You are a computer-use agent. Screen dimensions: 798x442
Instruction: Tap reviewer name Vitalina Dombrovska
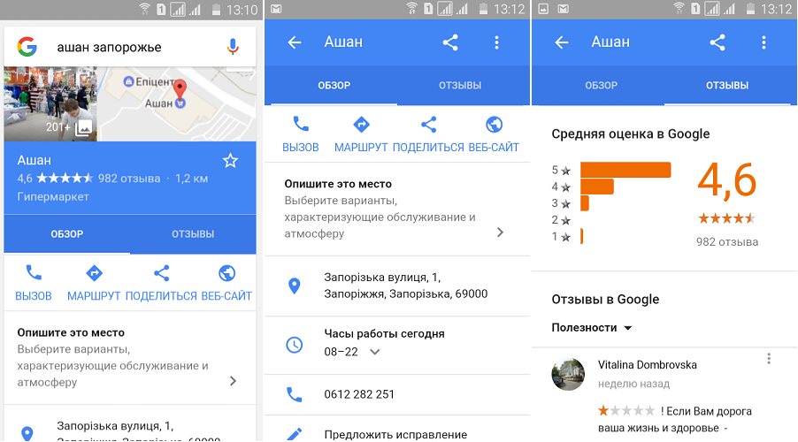[648, 365]
